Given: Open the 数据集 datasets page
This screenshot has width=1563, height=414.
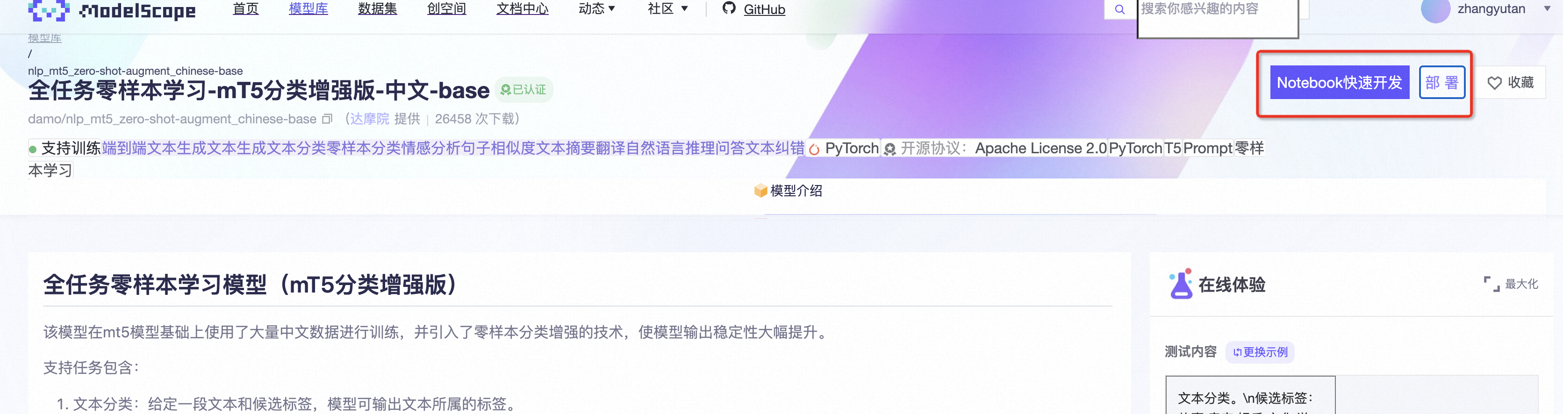Looking at the screenshot, I should point(377,9).
